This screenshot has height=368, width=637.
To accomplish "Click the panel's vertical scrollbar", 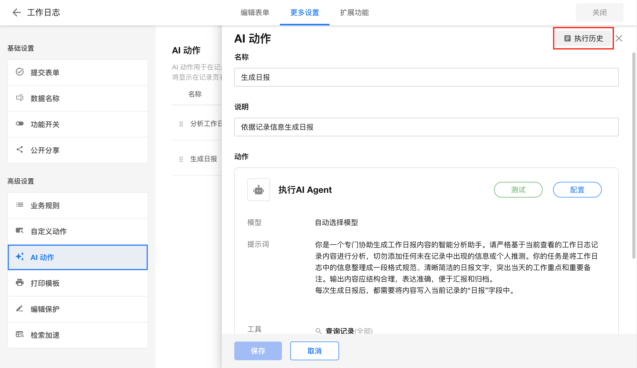I will (634, 155).
